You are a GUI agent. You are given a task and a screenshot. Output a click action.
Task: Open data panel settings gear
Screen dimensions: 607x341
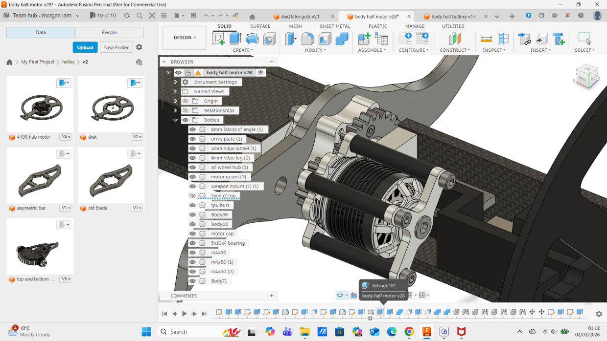point(139,47)
